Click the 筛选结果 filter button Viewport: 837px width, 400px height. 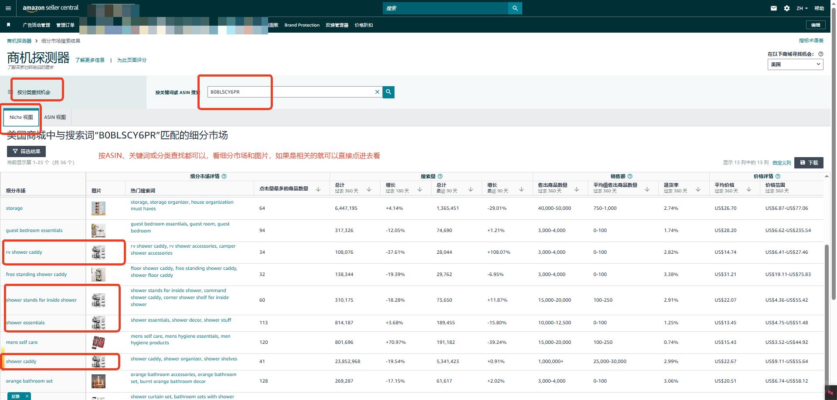[26, 151]
